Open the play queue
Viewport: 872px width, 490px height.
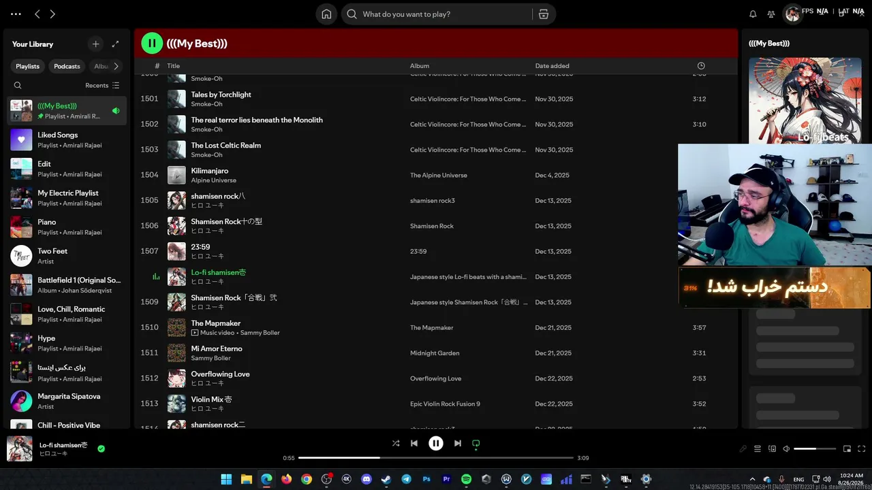point(758,449)
